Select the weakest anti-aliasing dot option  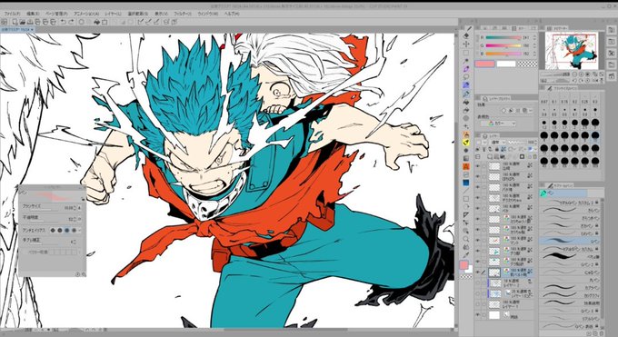pos(53,230)
